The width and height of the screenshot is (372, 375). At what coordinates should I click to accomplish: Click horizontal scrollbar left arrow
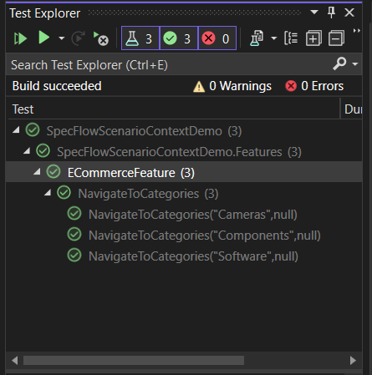(x=15, y=360)
